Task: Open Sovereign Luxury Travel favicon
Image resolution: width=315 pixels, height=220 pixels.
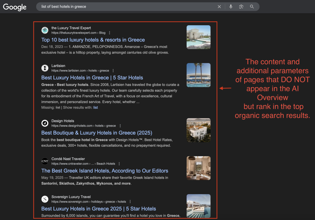Action: click(x=45, y=199)
